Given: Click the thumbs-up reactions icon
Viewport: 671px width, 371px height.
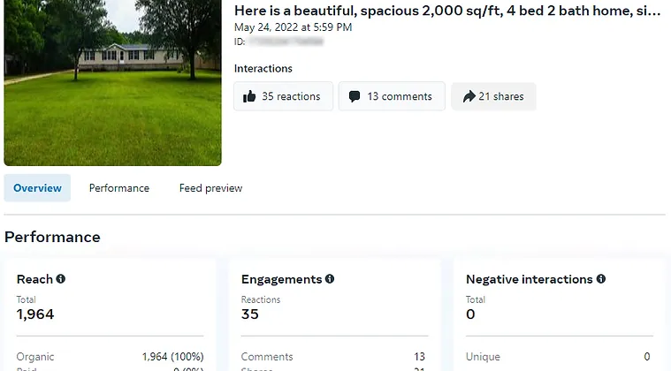Looking at the screenshot, I should [249, 96].
